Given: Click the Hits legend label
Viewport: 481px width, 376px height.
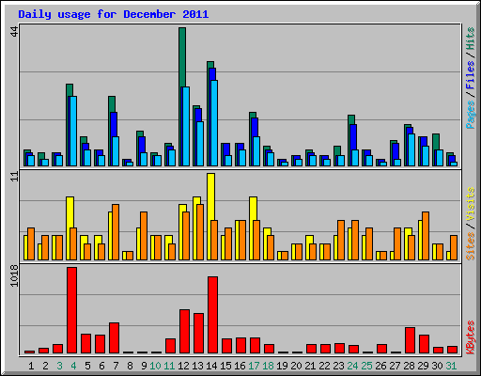Looking at the screenshot, I should point(470,39).
